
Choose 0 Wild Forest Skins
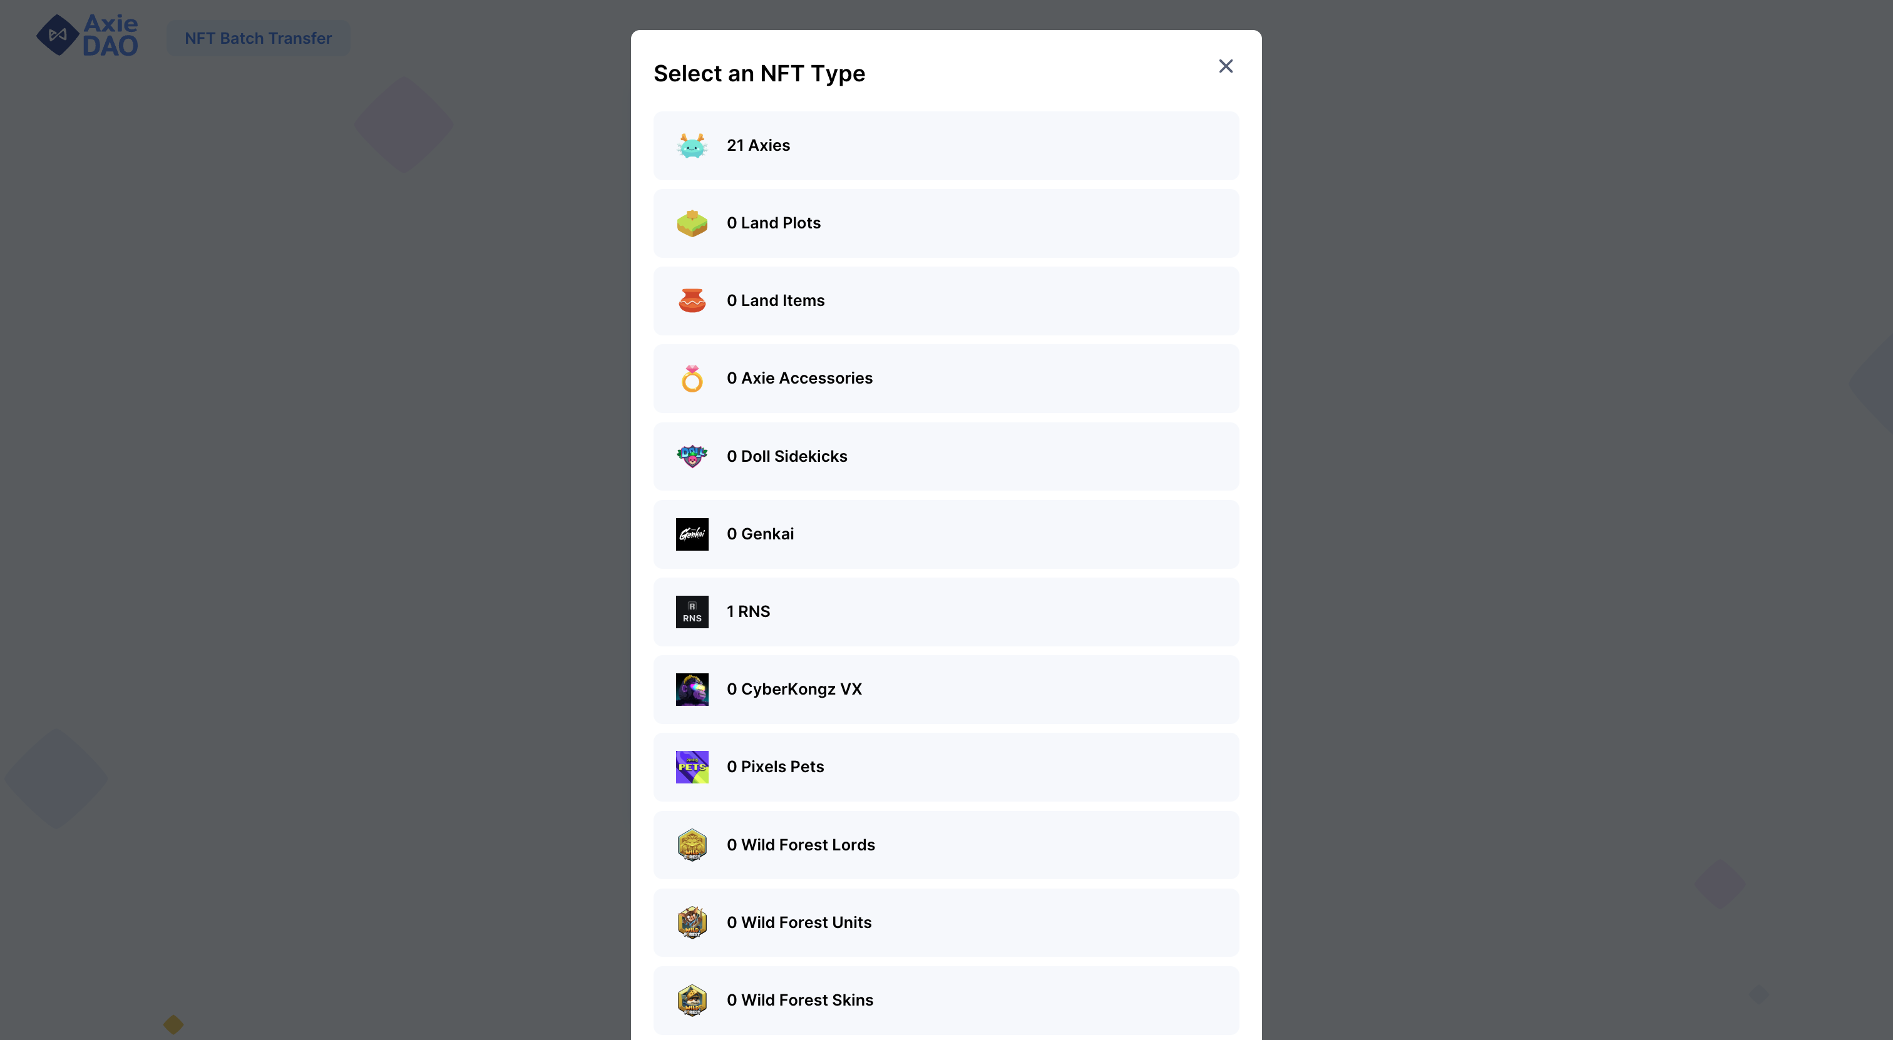click(x=945, y=999)
